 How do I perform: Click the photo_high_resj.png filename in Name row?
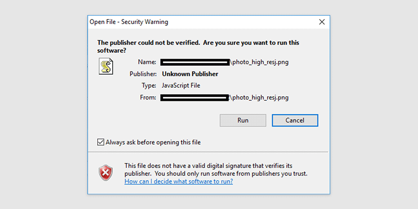(x=260, y=62)
